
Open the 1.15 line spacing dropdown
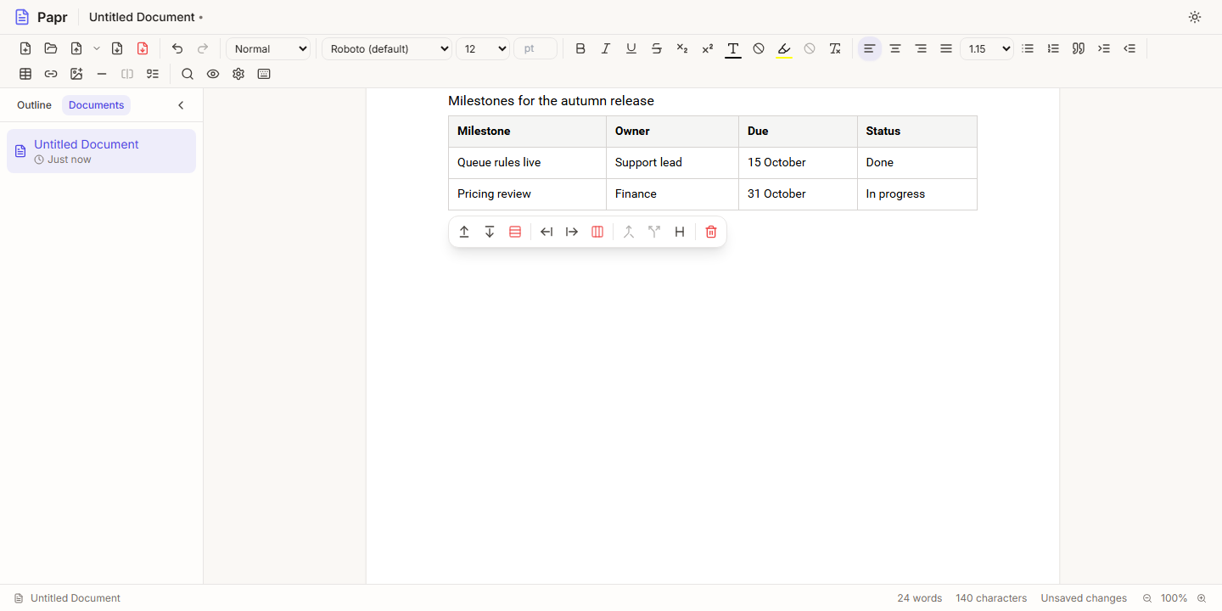pyautogui.click(x=987, y=48)
